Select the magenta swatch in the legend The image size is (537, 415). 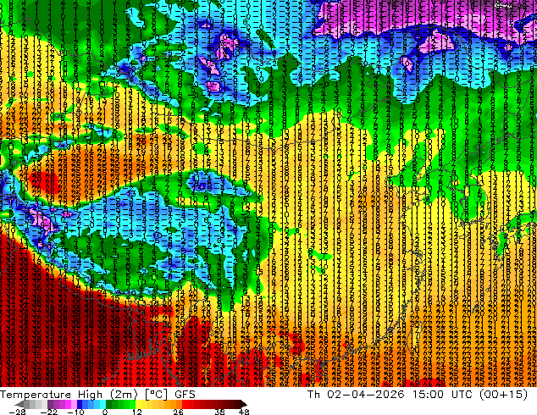[x=68, y=404]
